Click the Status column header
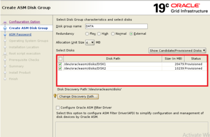Viewport: 210px width, 137px height. (196, 59)
